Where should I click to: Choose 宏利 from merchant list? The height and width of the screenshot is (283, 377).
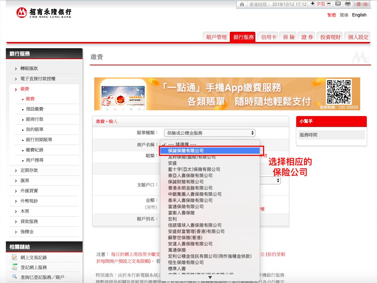tap(210, 219)
